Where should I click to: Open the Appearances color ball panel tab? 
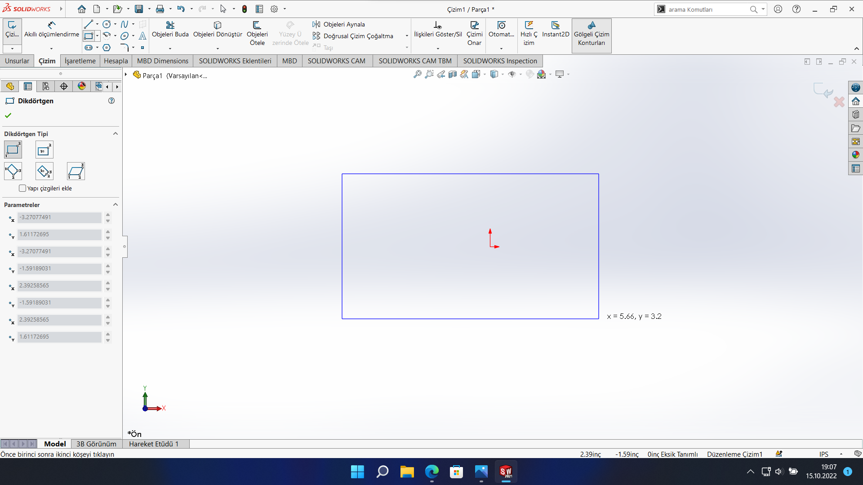pos(82,86)
